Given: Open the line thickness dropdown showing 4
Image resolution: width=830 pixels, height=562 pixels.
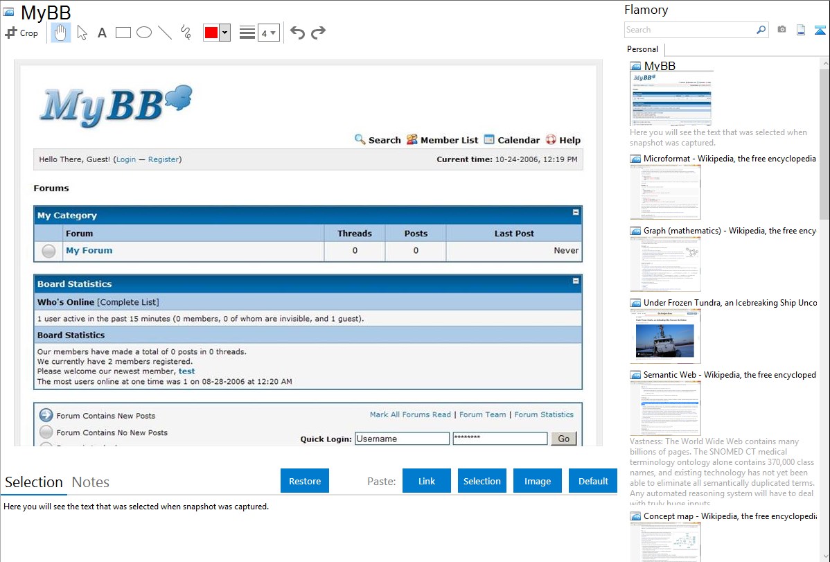Looking at the screenshot, I should tap(269, 33).
